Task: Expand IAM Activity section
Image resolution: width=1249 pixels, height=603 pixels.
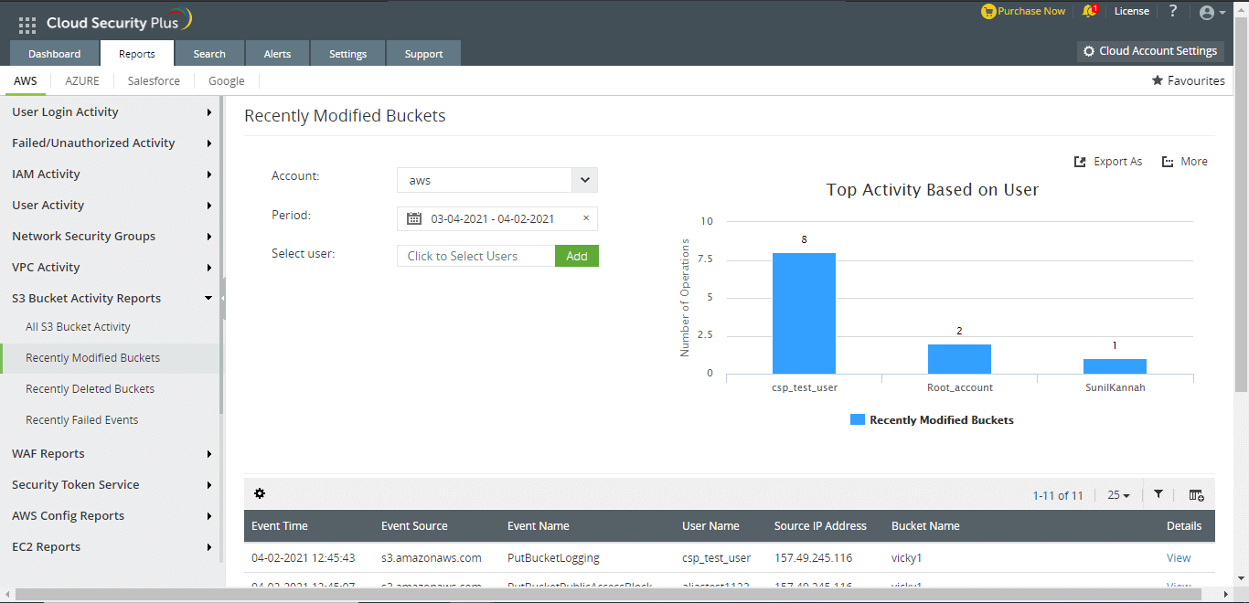Action: click(x=110, y=174)
